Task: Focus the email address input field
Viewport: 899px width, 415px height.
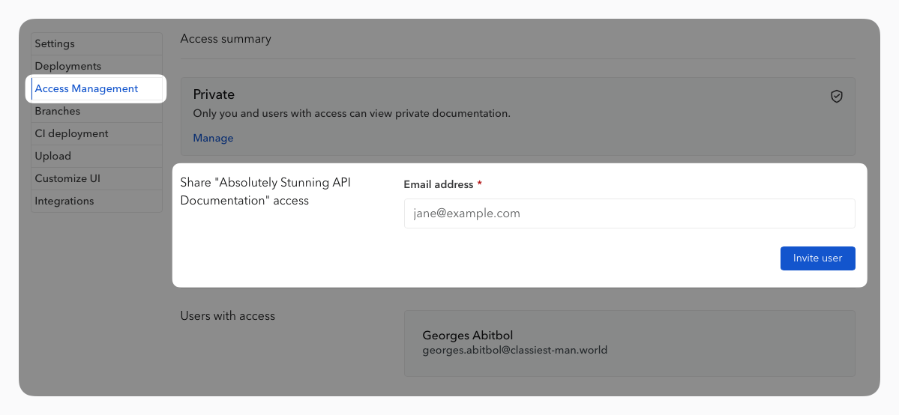Action: [x=629, y=213]
